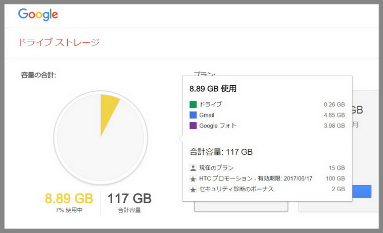Click the blue plan button at right
The image size is (383, 233).
tap(362, 191)
